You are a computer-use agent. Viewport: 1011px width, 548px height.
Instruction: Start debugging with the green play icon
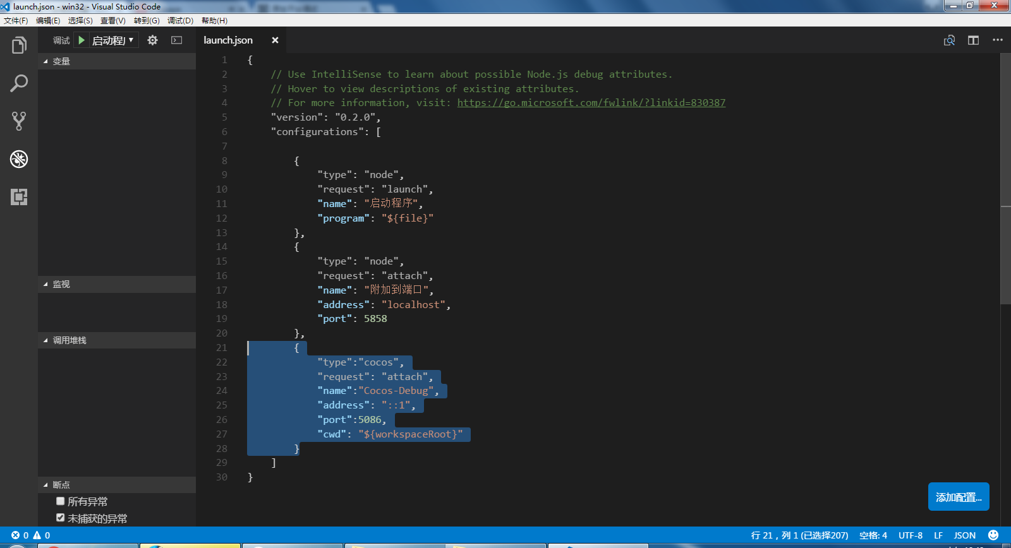82,40
